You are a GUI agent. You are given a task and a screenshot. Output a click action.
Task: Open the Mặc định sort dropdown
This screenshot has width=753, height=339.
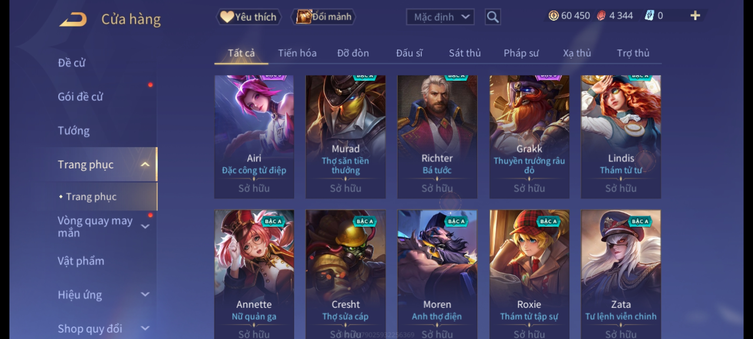coord(440,17)
